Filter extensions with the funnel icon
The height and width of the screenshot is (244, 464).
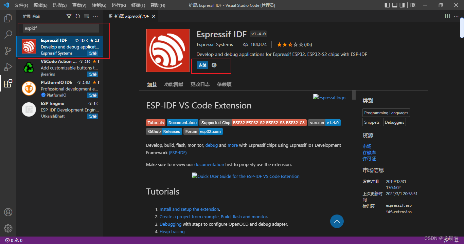pyautogui.click(x=69, y=16)
